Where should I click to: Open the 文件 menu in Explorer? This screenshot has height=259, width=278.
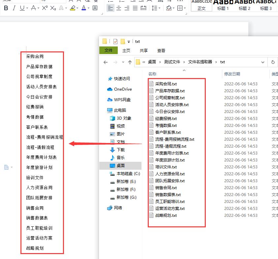109,51
